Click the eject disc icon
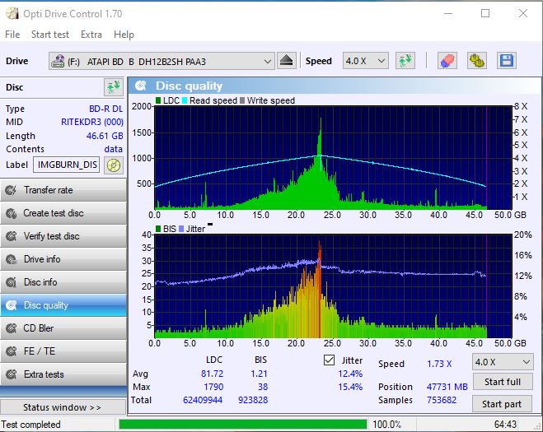 point(287,61)
